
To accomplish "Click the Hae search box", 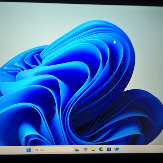I will [53, 150].
